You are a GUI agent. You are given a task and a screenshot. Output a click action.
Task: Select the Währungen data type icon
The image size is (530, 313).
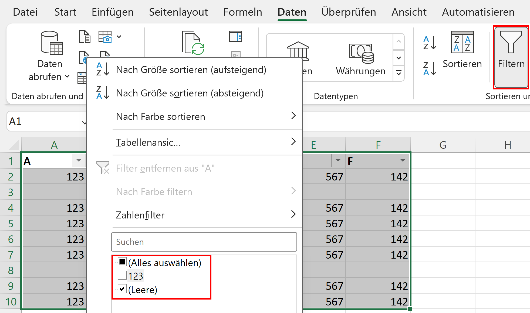click(x=361, y=53)
